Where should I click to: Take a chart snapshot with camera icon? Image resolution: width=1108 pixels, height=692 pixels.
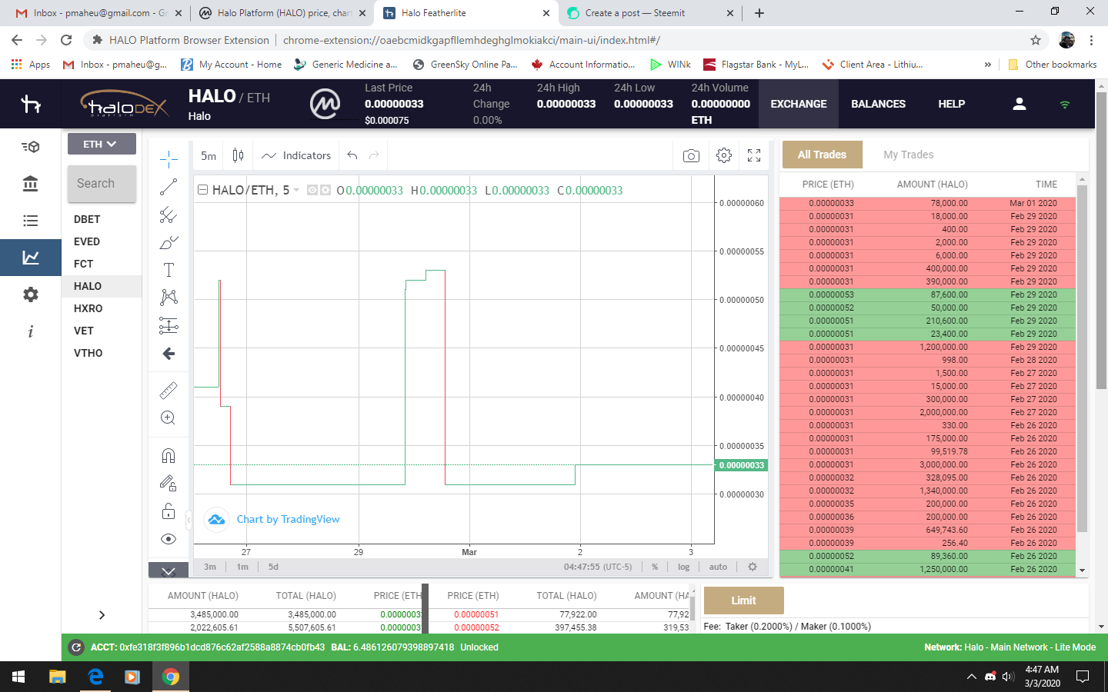tap(691, 156)
